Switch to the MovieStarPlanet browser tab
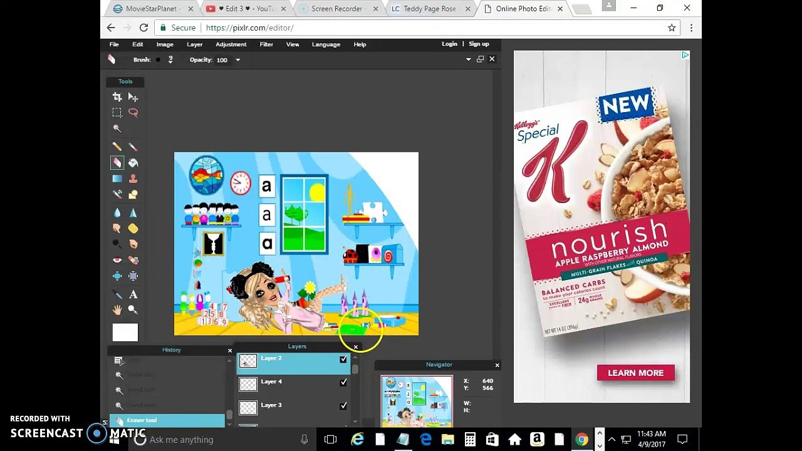The width and height of the screenshot is (802, 451). pyautogui.click(x=153, y=9)
